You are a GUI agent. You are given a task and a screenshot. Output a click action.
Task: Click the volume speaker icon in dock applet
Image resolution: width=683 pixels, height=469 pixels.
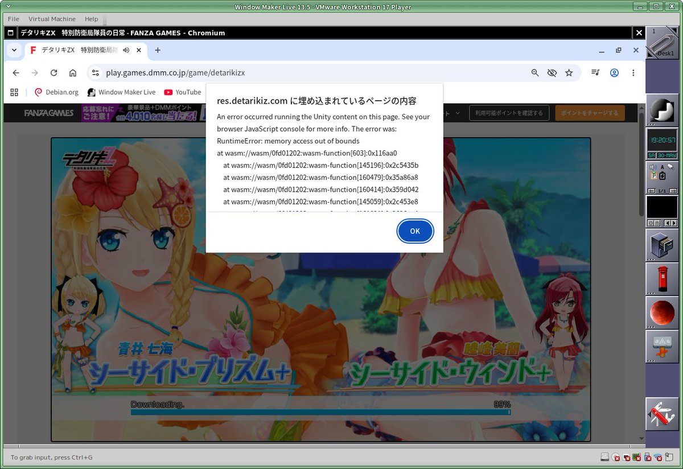click(653, 167)
